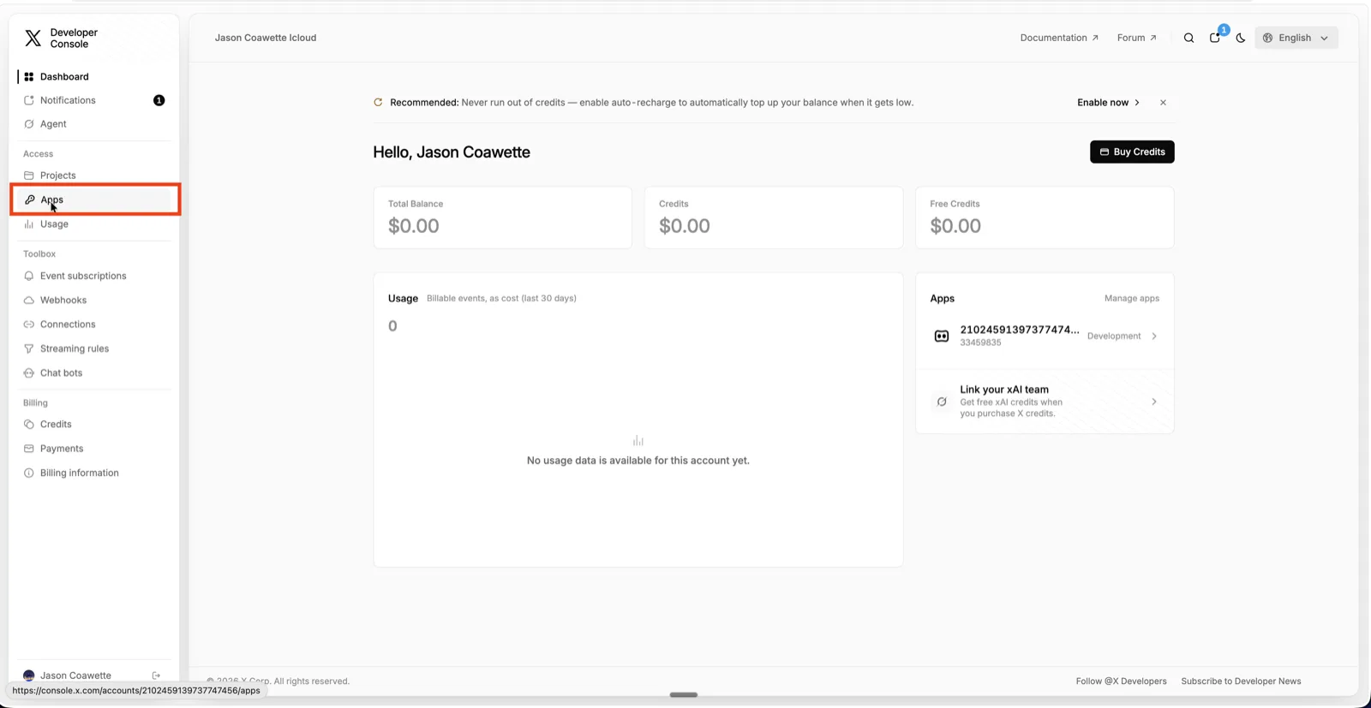Open the Forum external link

[1136, 38]
